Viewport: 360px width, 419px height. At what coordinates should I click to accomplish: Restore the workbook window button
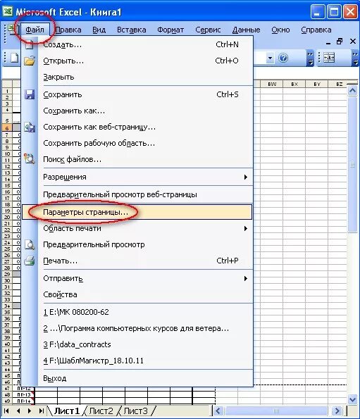(x=340, y=42)
